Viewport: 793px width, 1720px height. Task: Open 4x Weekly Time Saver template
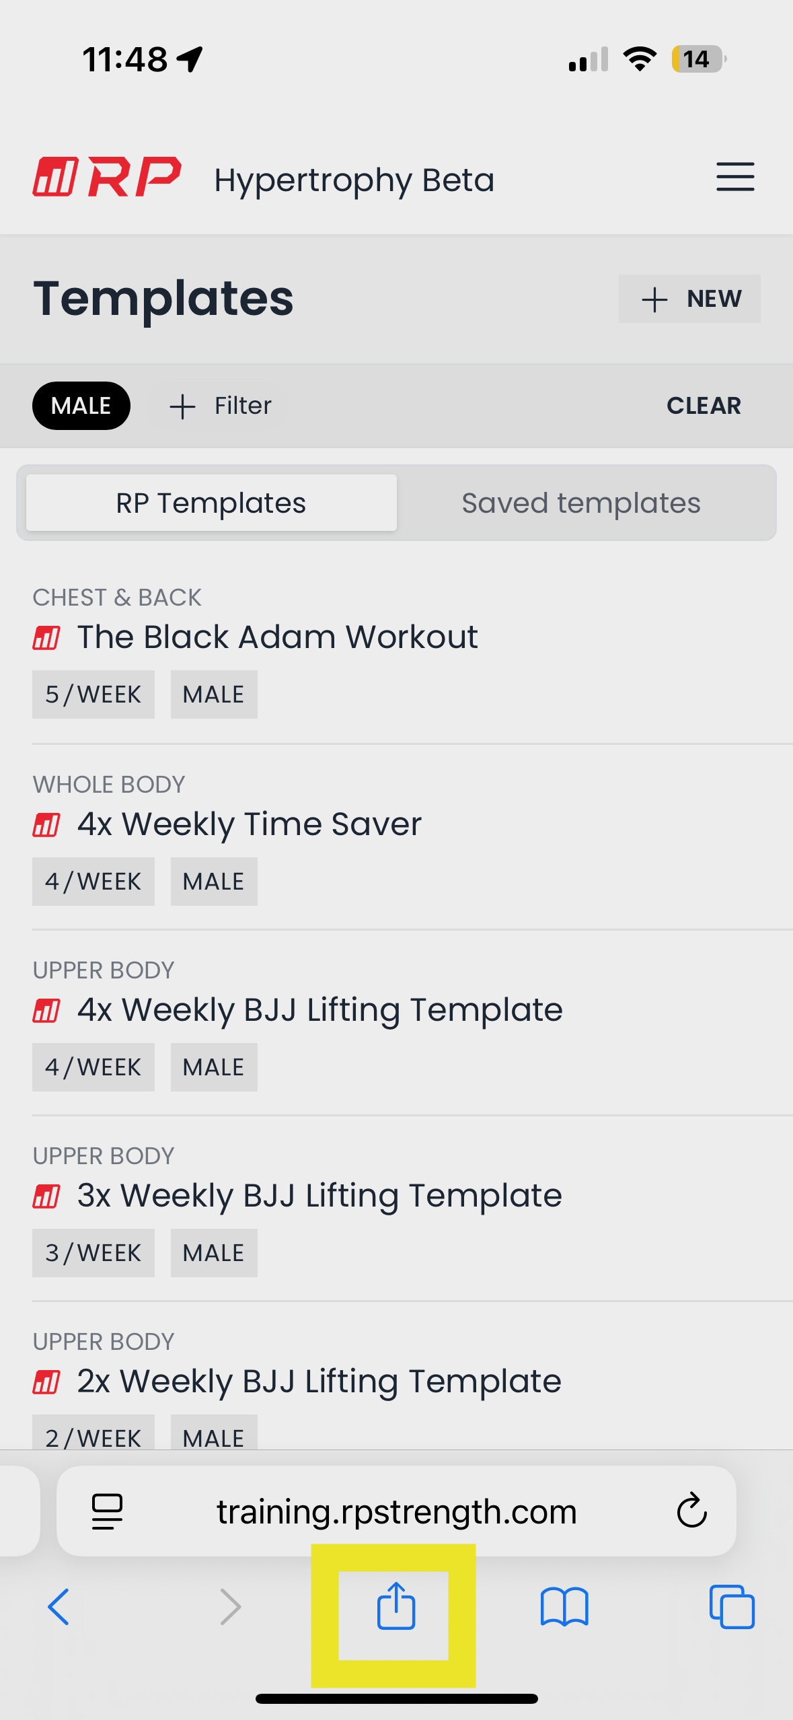250,824
